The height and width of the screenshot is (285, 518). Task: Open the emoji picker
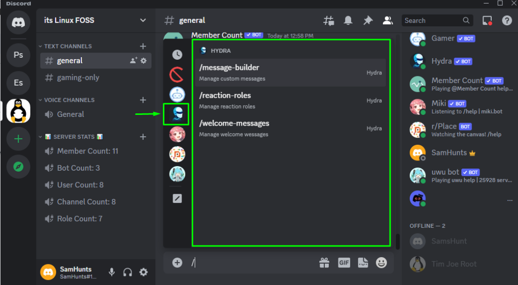[381, 263]
